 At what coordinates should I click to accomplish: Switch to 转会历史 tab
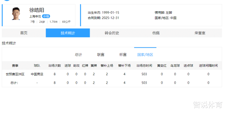coord(112,33)
